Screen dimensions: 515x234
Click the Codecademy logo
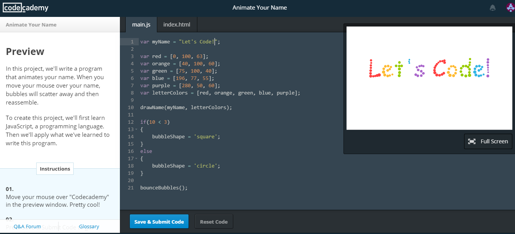click(x=25, y=7)
